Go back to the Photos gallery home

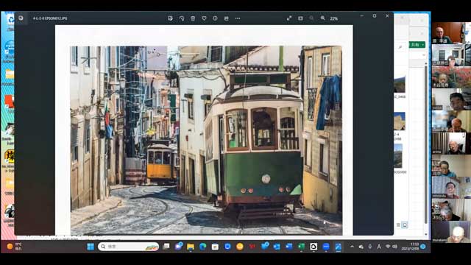tap(21, 18)
